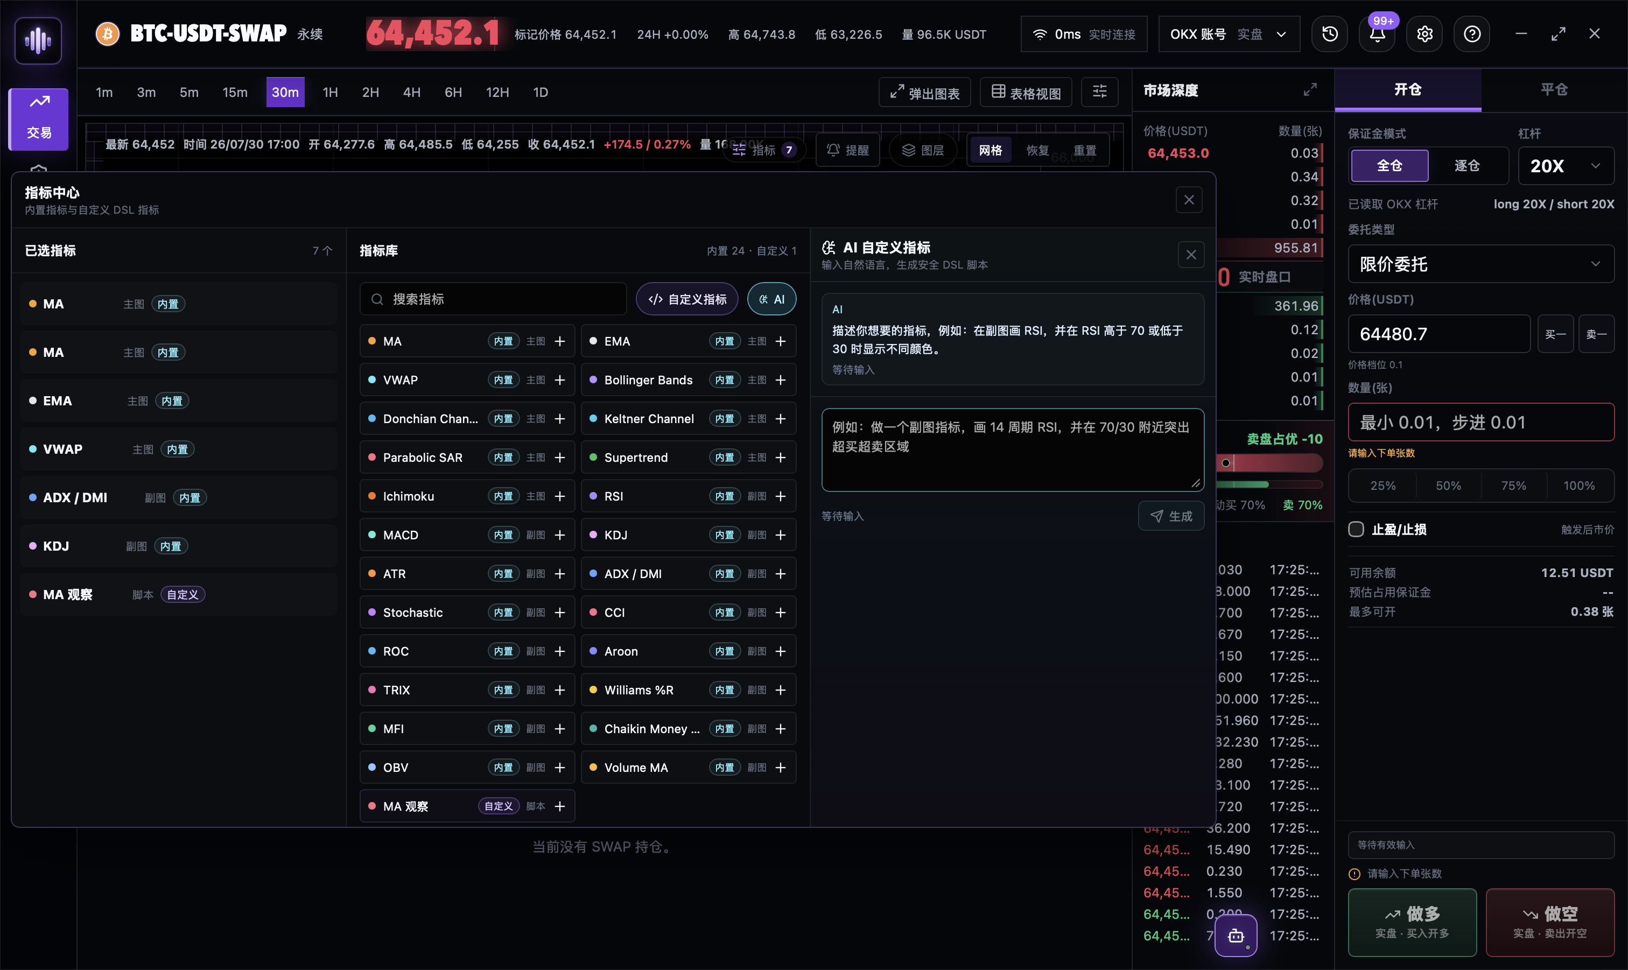Click the 弹出图表 button
This screenshot has height=970, width=1628.
[x=924, y=92]
